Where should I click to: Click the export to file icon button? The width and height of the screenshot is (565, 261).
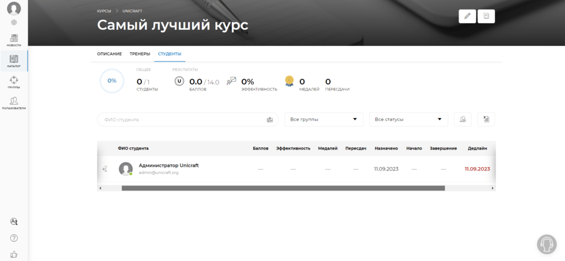click(x=486, y=119)
